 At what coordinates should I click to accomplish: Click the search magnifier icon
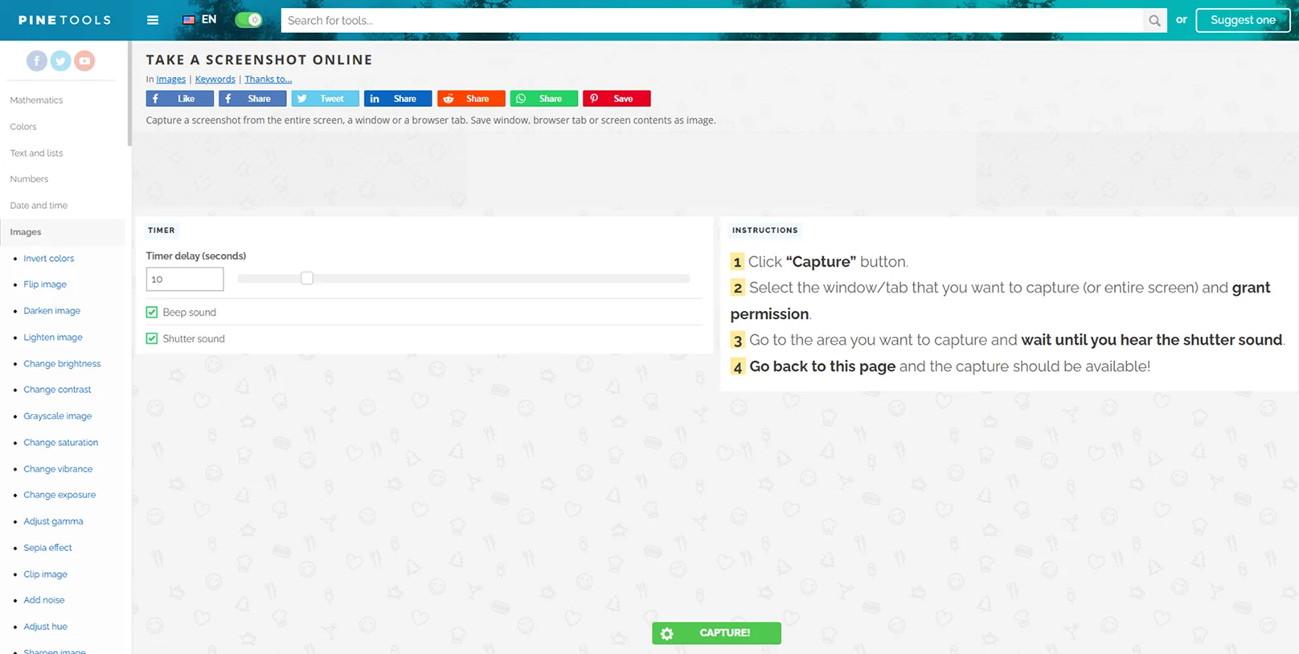1154,21
